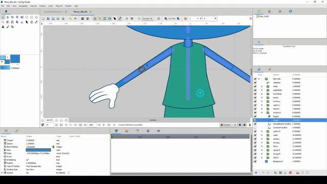Image resolution: width=327 pixels, height=184 pixels.
Task: Select the Text tool in the toolbox
Action: click(x=3, y=27)
